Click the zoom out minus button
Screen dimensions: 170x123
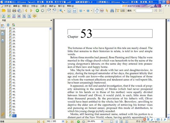pos(81,11)
